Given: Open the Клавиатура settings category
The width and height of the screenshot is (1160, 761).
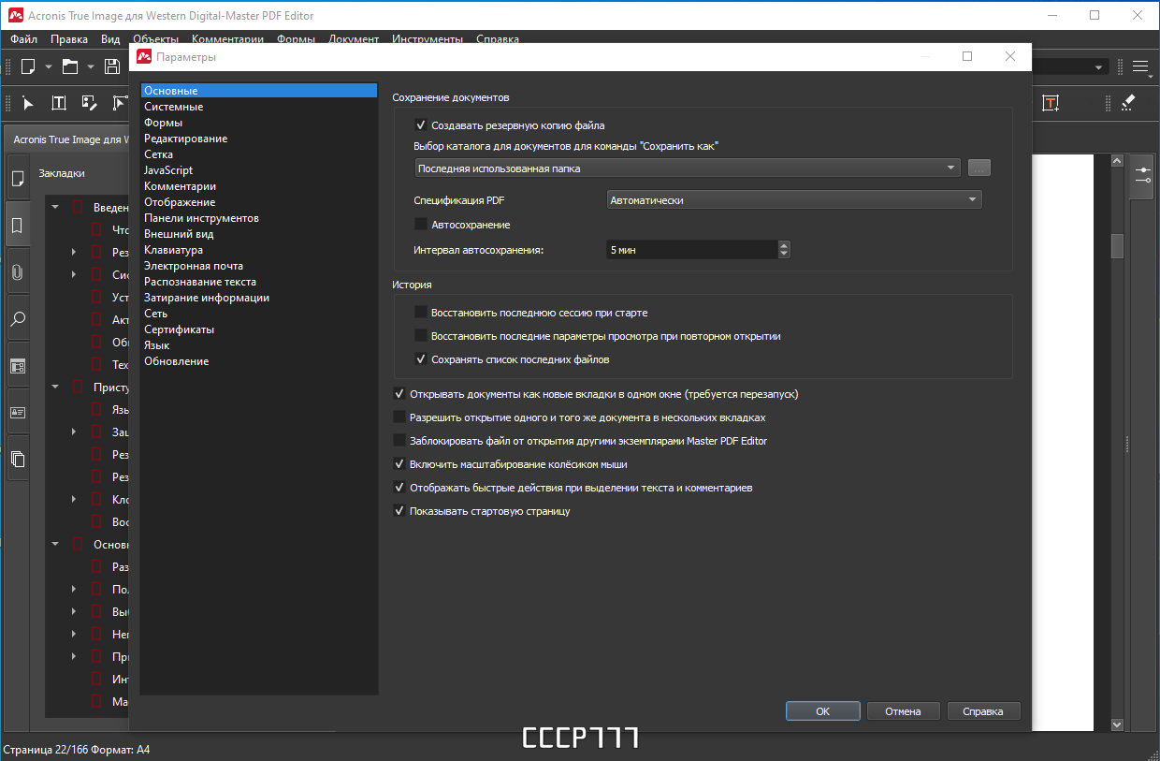Looking at the screenshot, I should [x=173, y=250].
